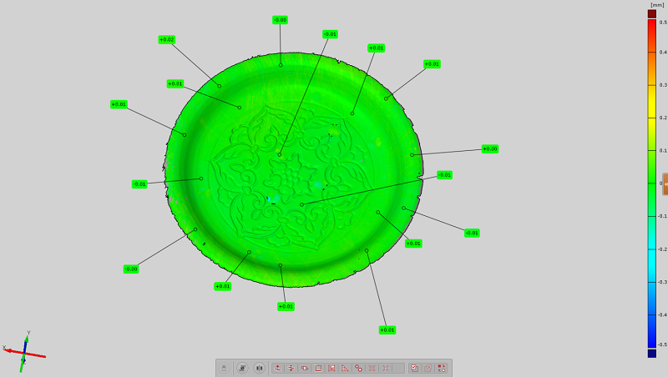Select the two-circles icon in bottom toolbar
This screenshot has height=377, width=668.
[358, 368]
